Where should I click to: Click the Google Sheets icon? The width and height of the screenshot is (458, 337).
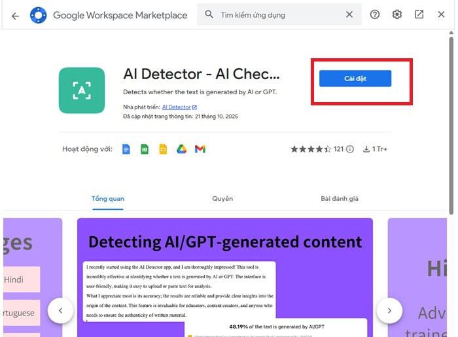(x=145, y=149)
